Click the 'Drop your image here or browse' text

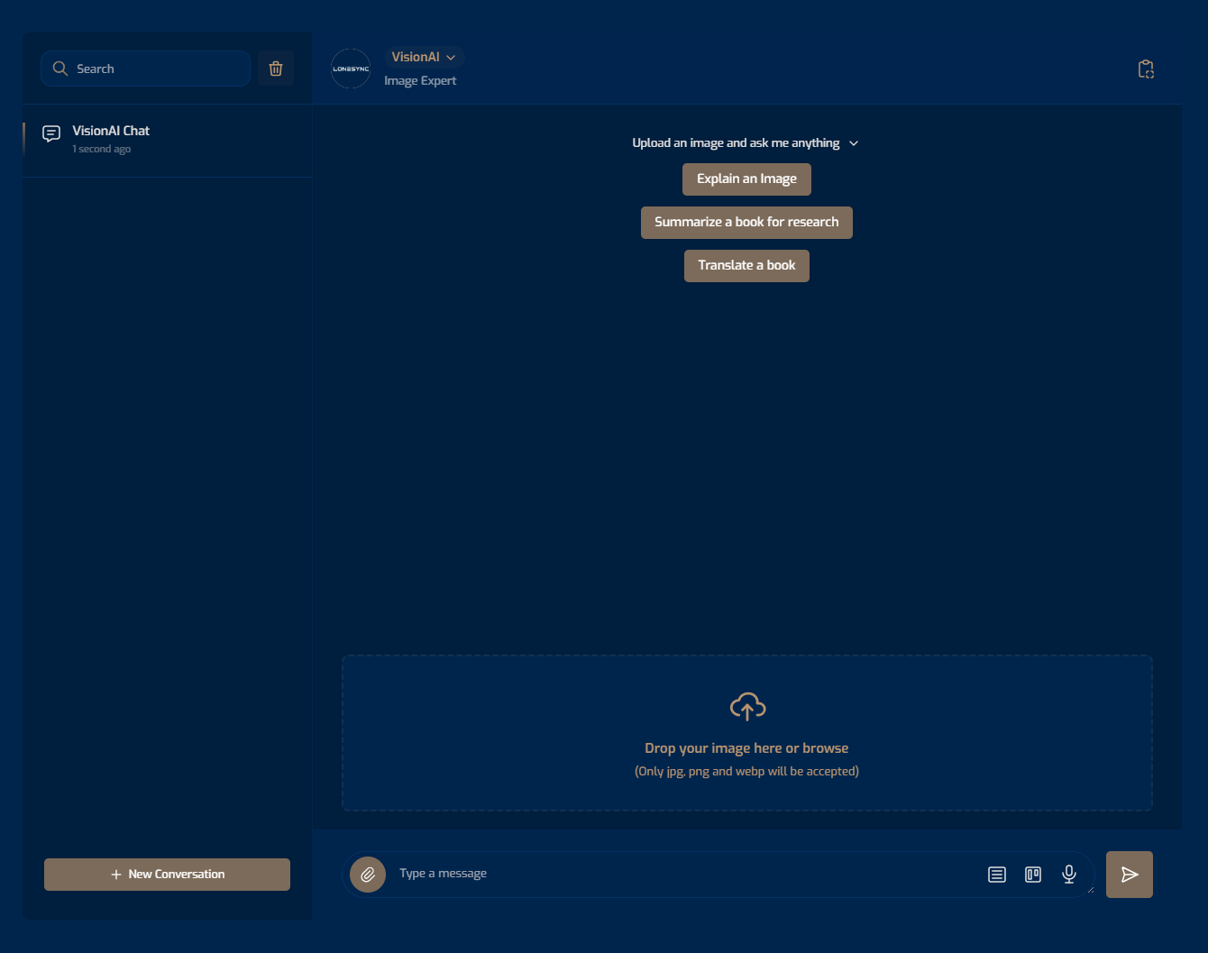point(746,748)
